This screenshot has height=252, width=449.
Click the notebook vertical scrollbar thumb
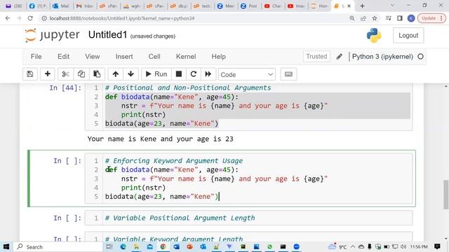pos(446,195)
